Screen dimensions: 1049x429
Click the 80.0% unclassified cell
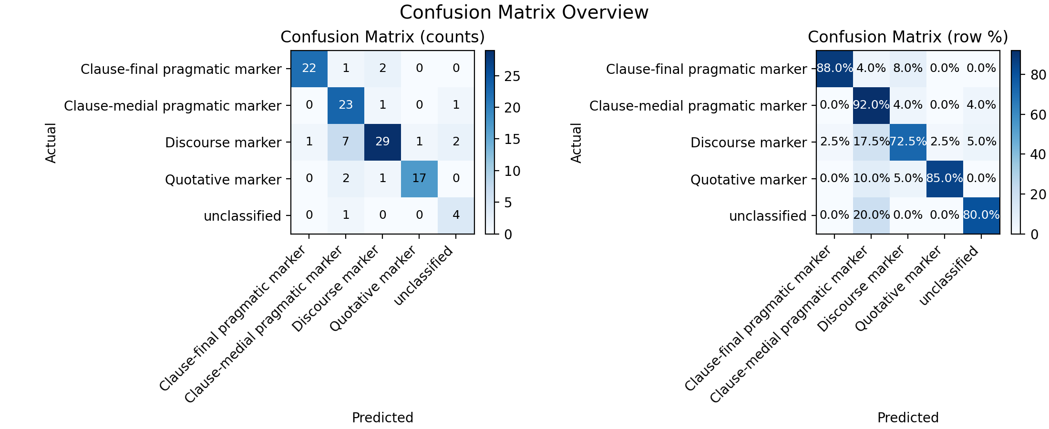(981, 215)
